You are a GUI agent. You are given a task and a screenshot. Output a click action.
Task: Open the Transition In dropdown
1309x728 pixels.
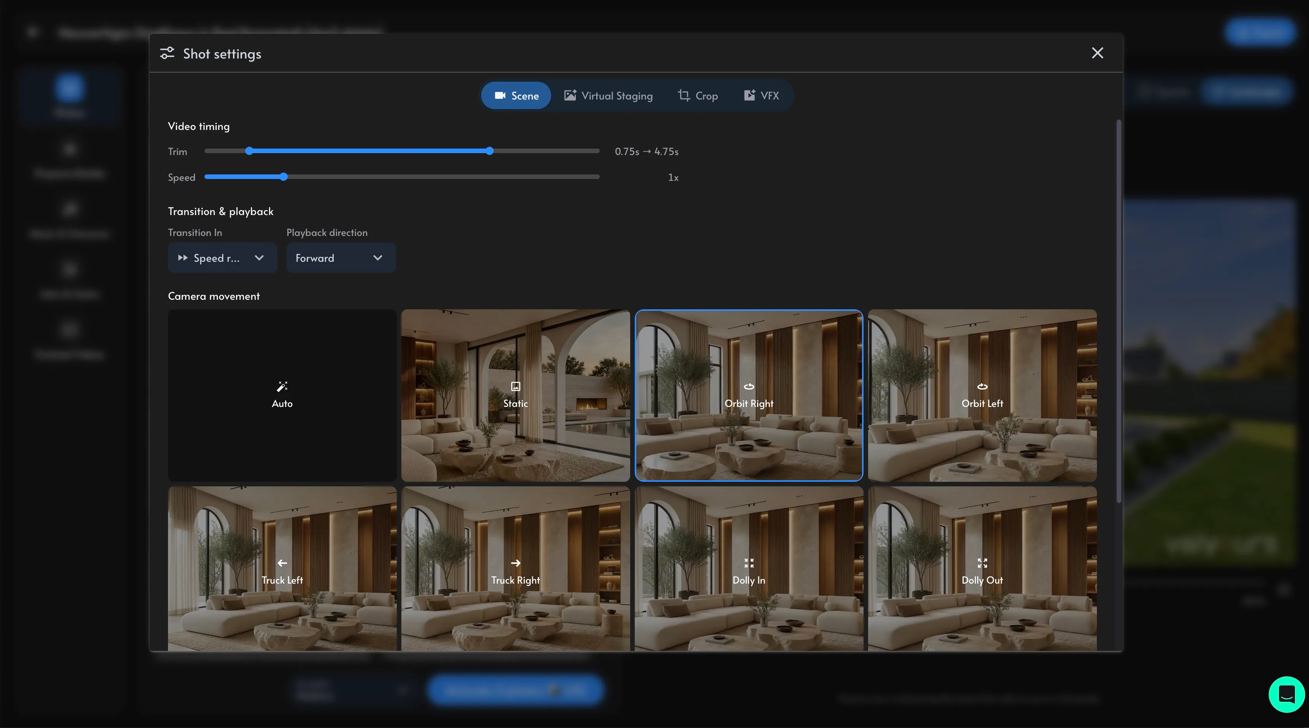click(222, 258)
